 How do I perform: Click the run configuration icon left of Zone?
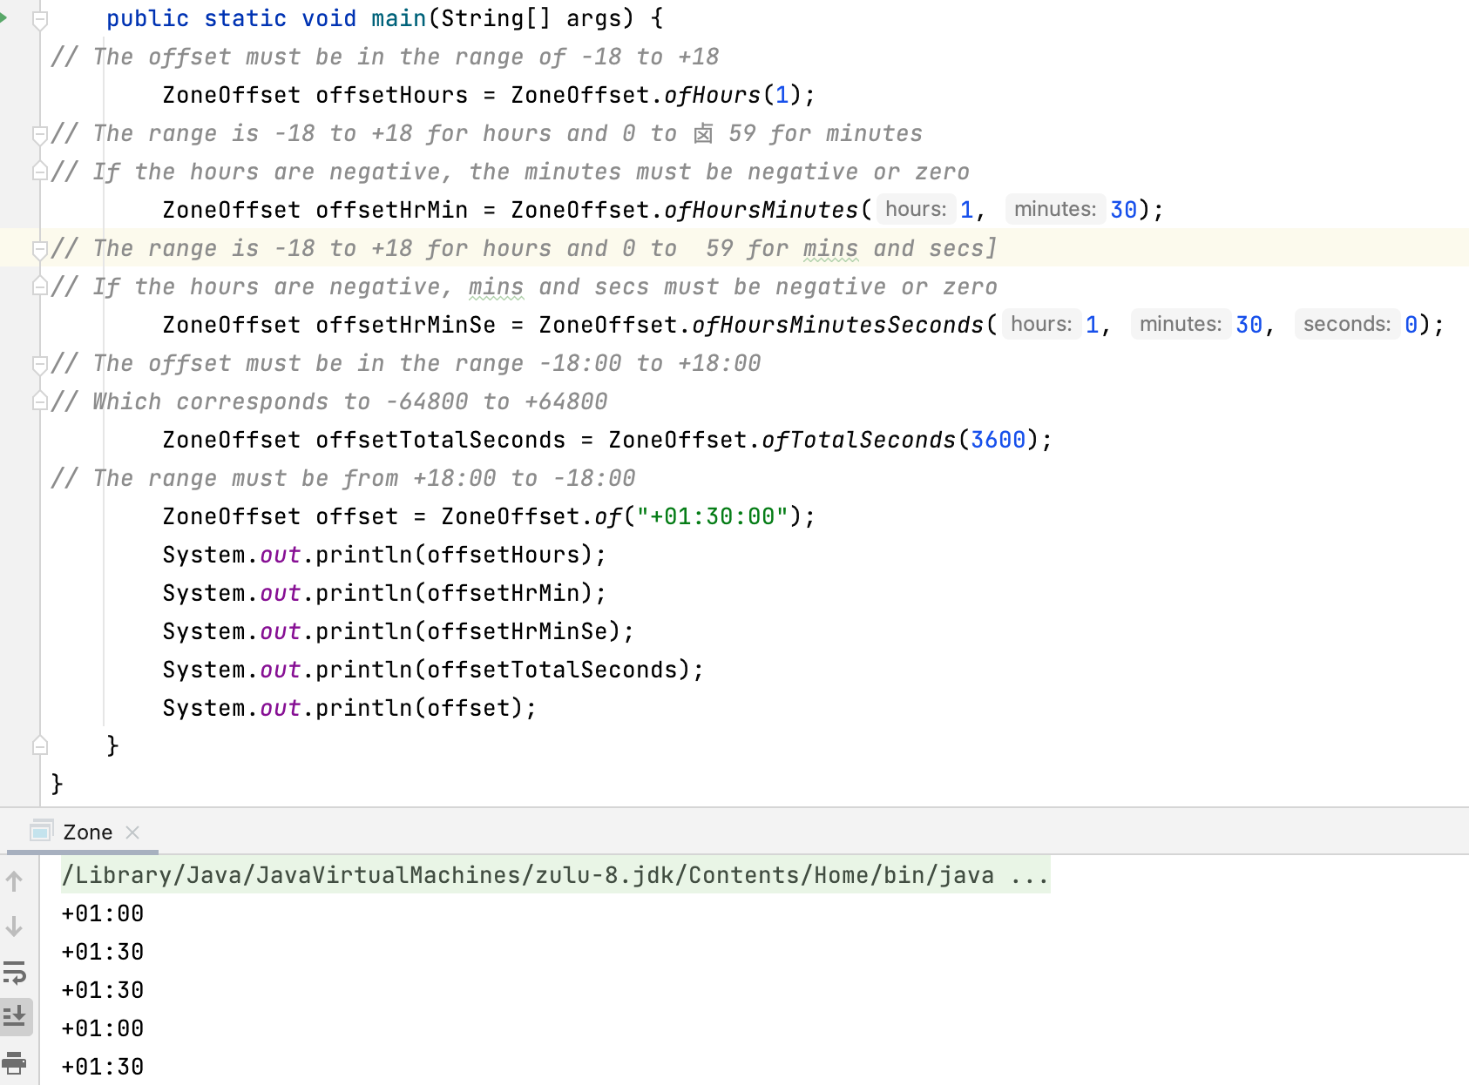[40, 832]
